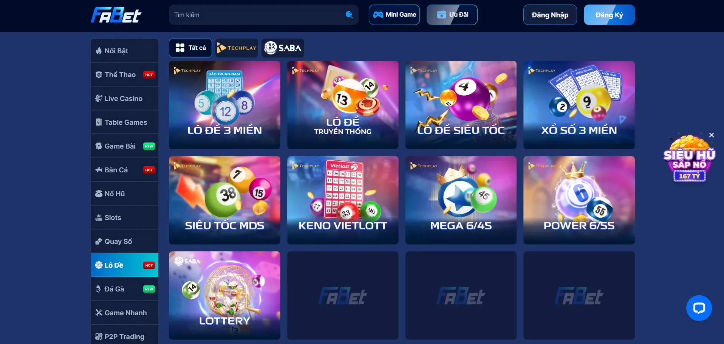Click the search magnifier icon
The width and height of the screenshot is (724, 344).
[349, 15]
